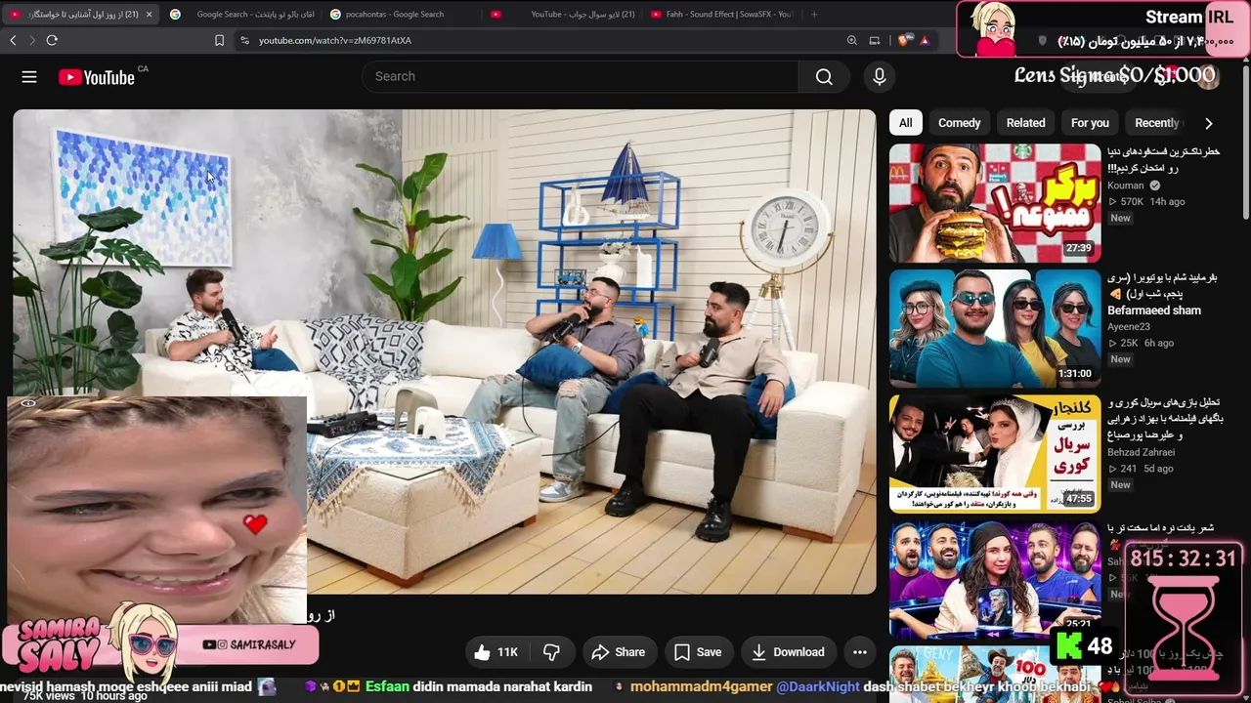Click the 570K views count text
This screenshot has height=703, width=1251.
pos(1132,202)
